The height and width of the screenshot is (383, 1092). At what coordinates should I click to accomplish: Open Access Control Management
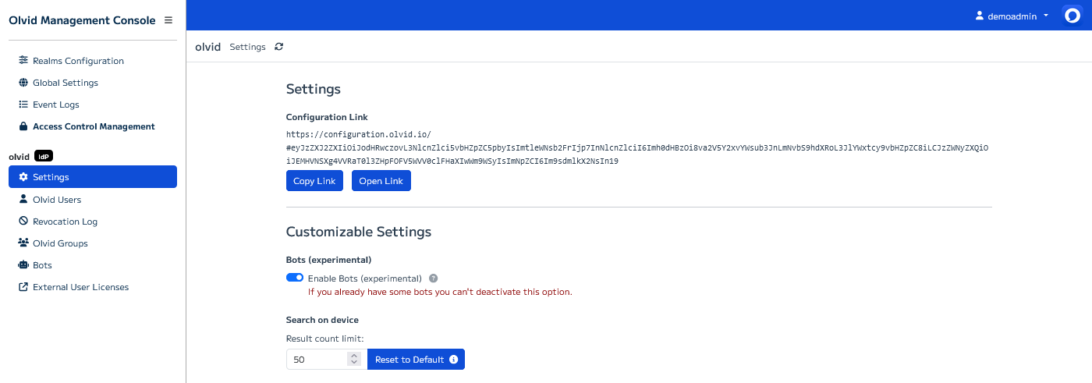click(x=93, y=126)
